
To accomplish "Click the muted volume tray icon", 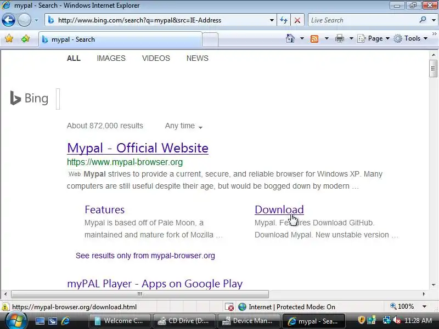I will coord(396,320).
